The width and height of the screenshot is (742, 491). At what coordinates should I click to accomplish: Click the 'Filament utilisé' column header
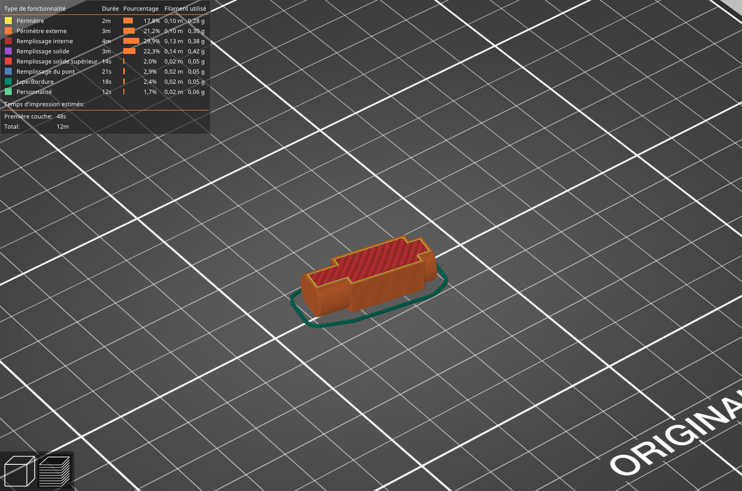click(185, 9)
